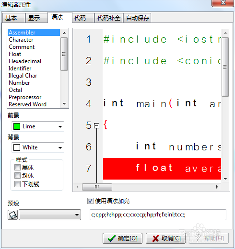Select the 语法 tab

[x=60, y=17]
